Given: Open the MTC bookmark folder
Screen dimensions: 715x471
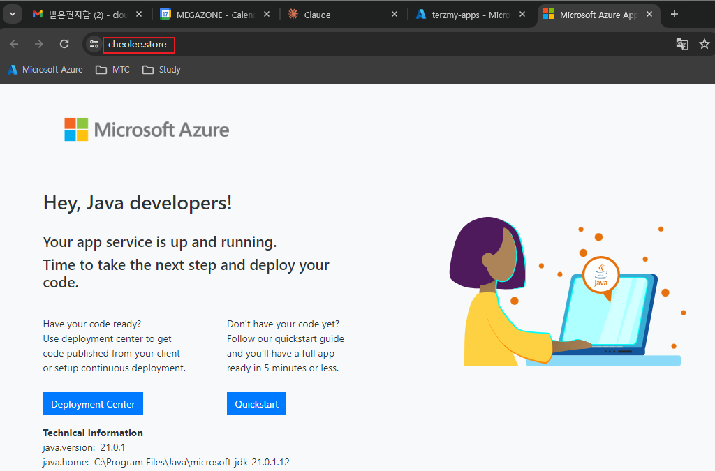Looking at the screenshot, I should (112, 70).
